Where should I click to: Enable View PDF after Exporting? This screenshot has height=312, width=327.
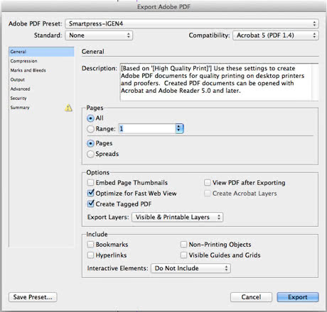(208, 182)
